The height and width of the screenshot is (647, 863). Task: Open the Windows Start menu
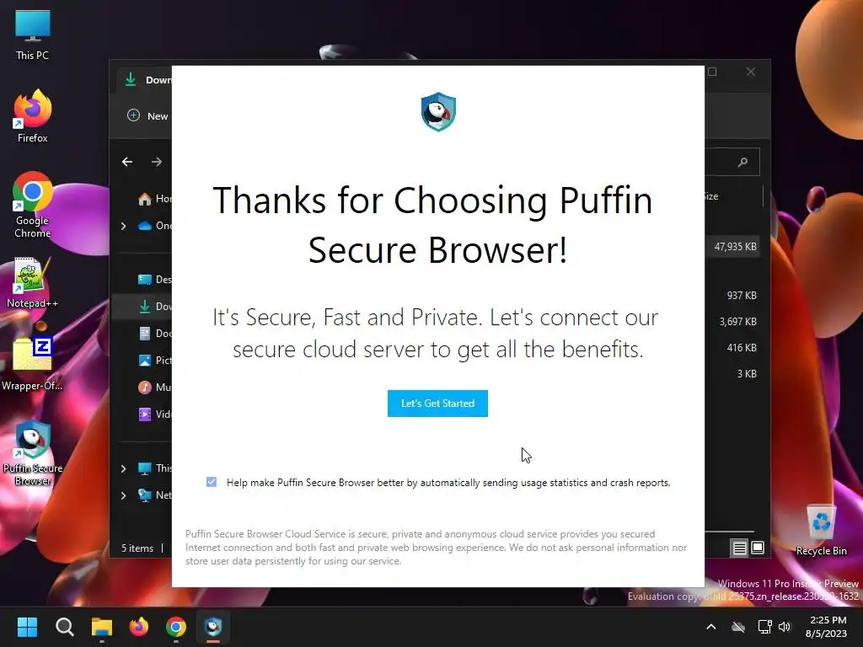click(x=27, y=627)
